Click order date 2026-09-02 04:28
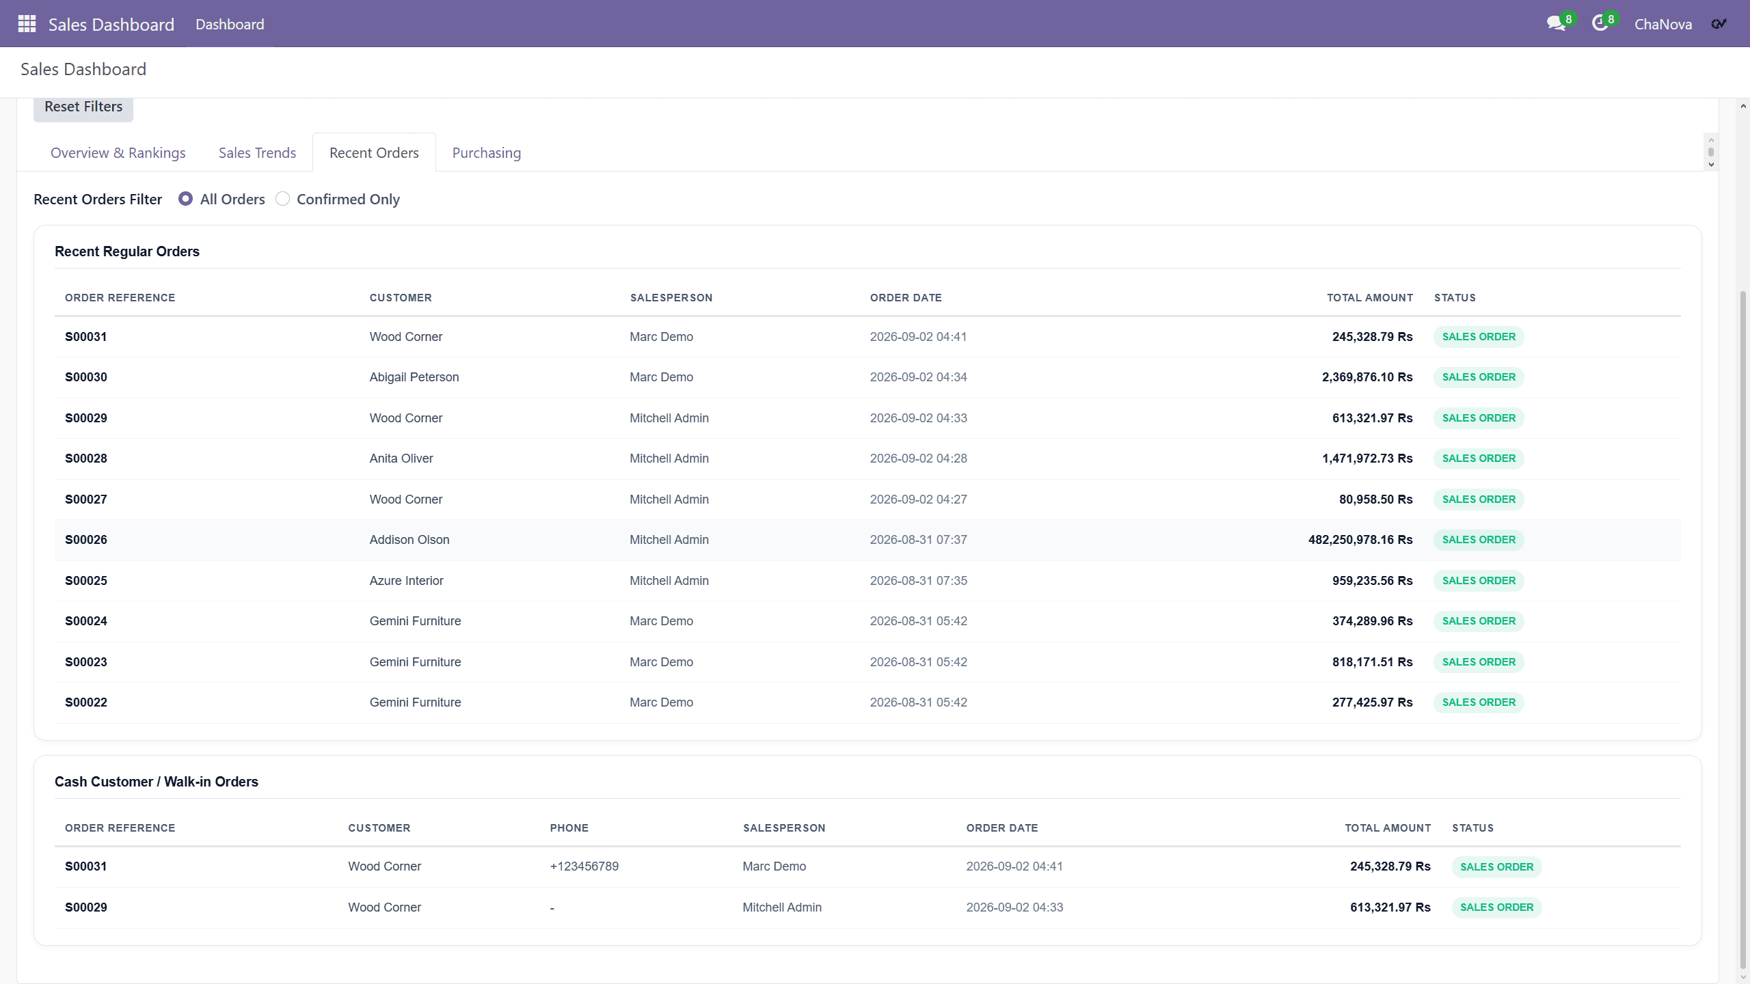 918,459
